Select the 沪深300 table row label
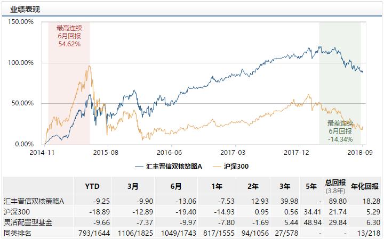Image resolution: width=384 pixels, height=240 pixels. (x=17, y=212)
